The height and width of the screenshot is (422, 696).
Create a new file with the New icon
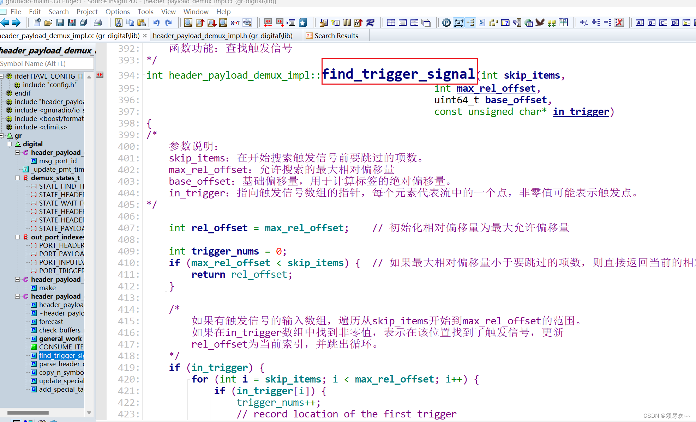click(37, 23)
